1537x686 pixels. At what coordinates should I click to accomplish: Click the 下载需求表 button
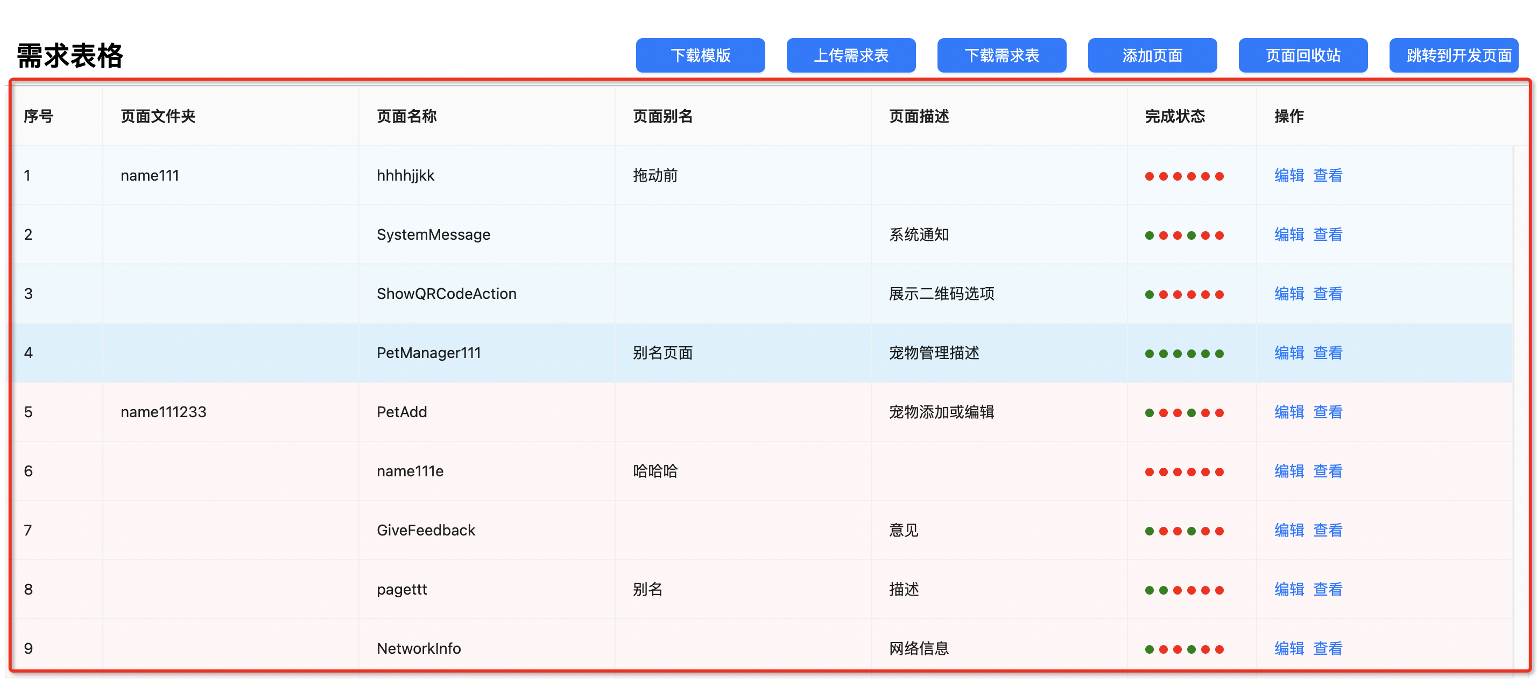click(1001, 55)
